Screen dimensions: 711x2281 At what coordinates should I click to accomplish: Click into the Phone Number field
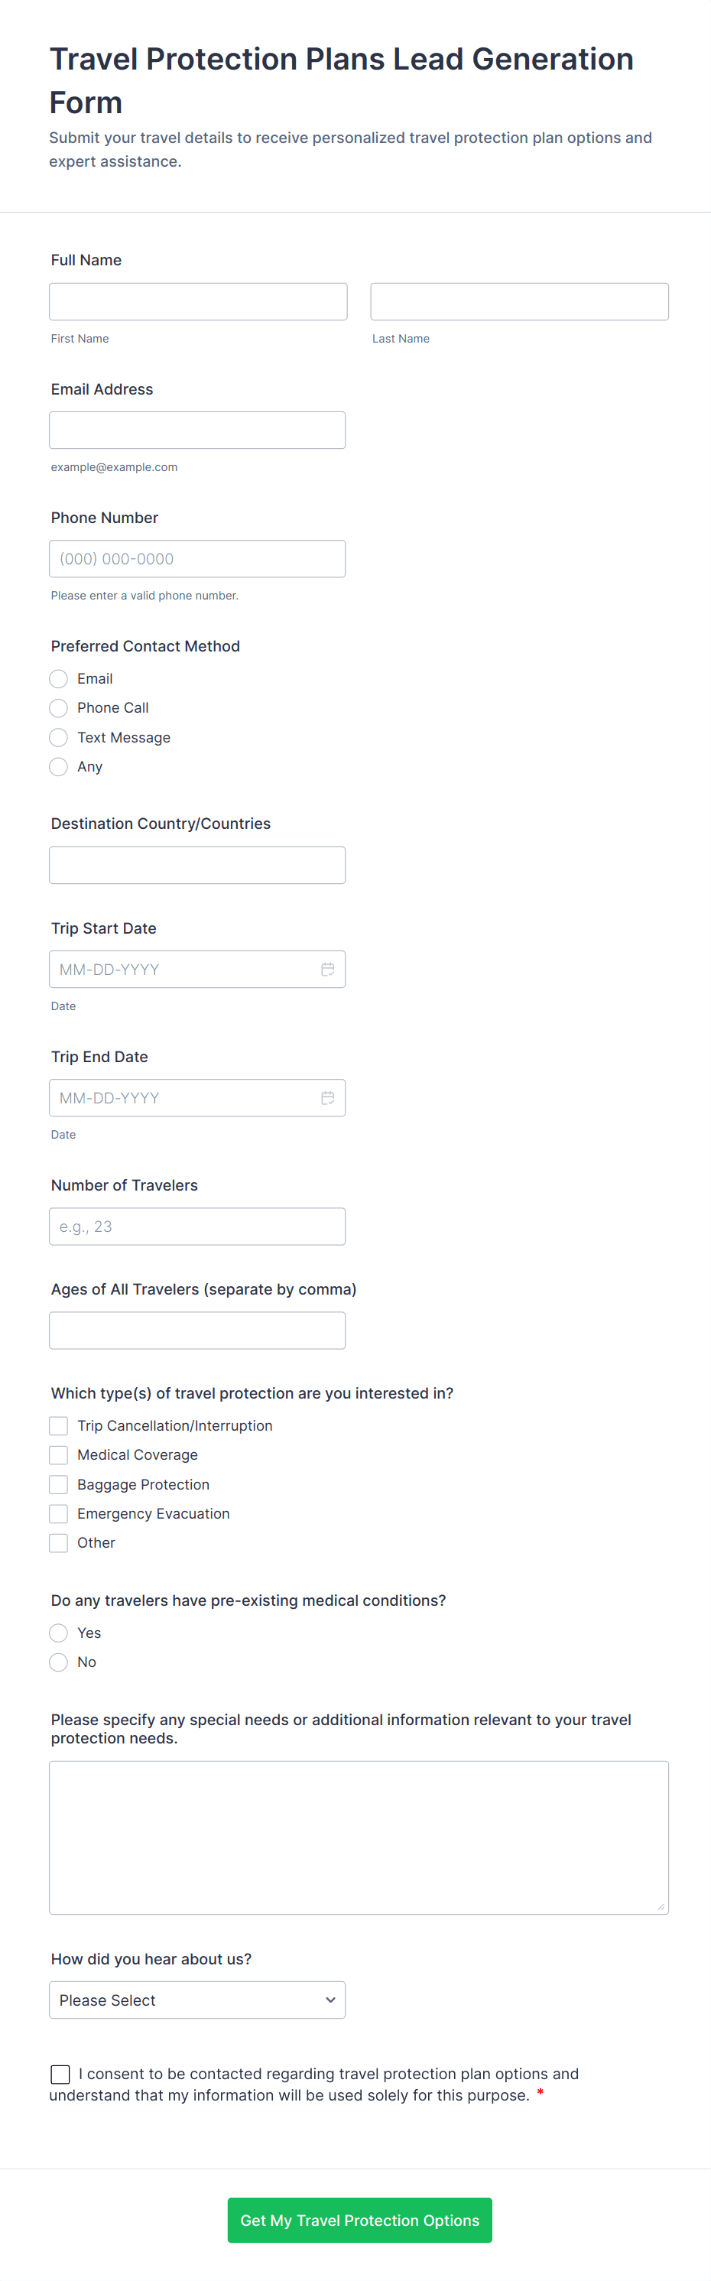[x=196, y=559]
